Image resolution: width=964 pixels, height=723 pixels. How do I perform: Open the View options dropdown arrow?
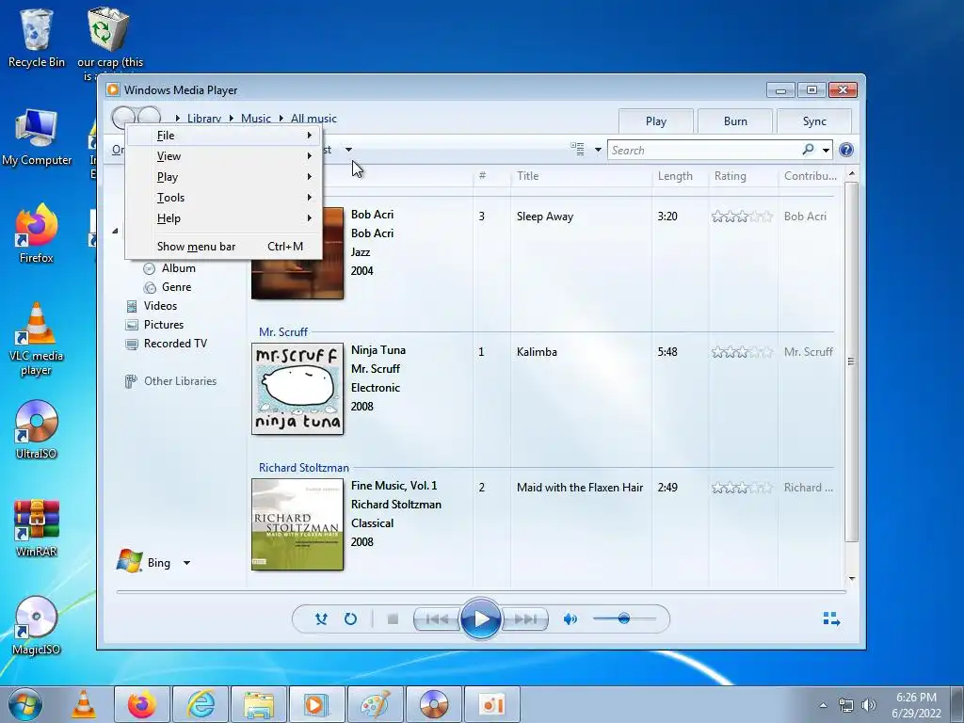tap(598, 150)
